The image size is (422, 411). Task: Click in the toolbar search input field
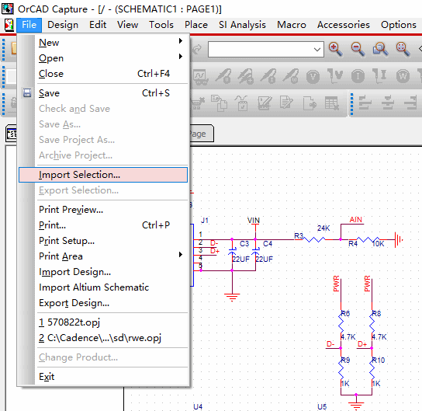tap(261, 50)
